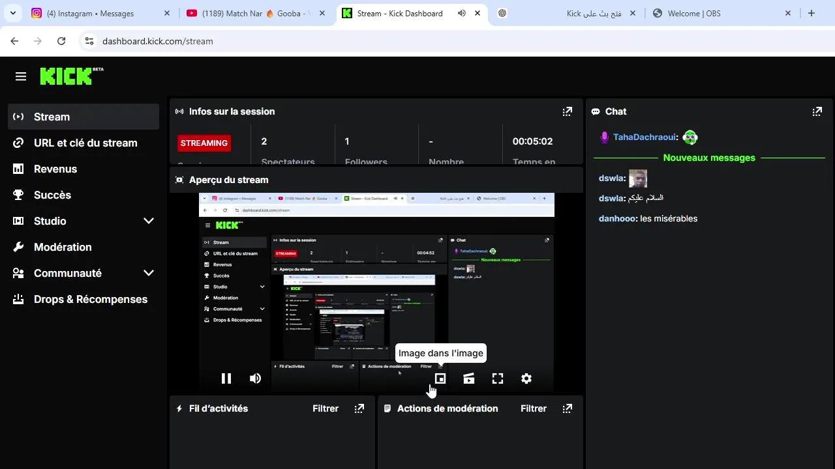Pop out the Fil d'activités panel
The height and width of the screenshot is (469, 835).
pyautogui.click(x=359, y=408)
